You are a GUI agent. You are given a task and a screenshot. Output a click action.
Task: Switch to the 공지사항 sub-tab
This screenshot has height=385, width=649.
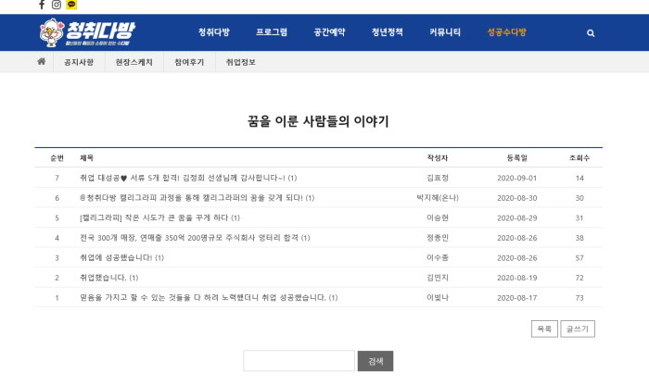79,62
